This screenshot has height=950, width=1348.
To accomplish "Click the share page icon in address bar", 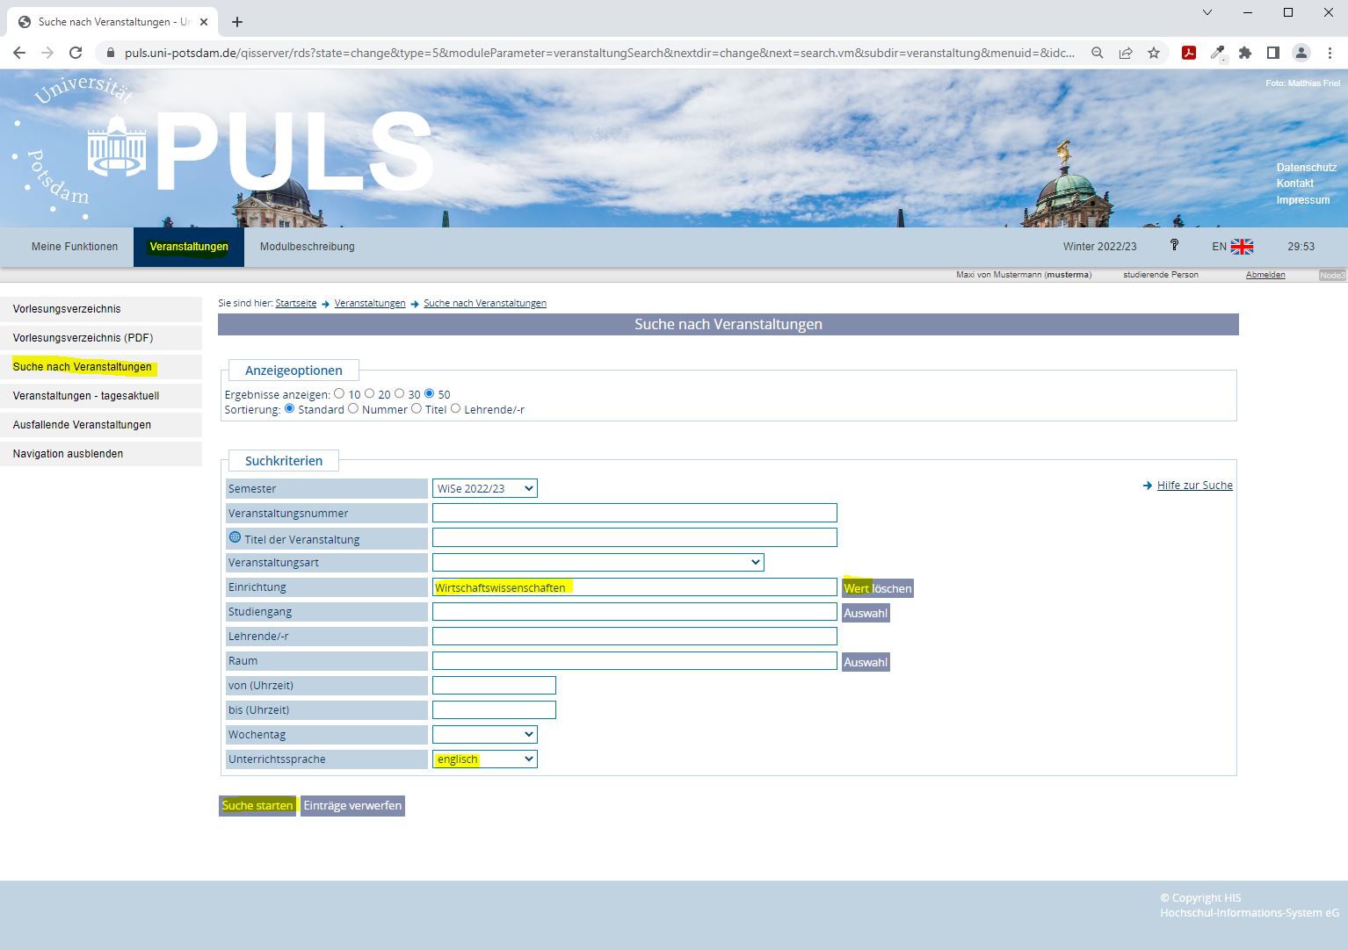I will 1126,53.
